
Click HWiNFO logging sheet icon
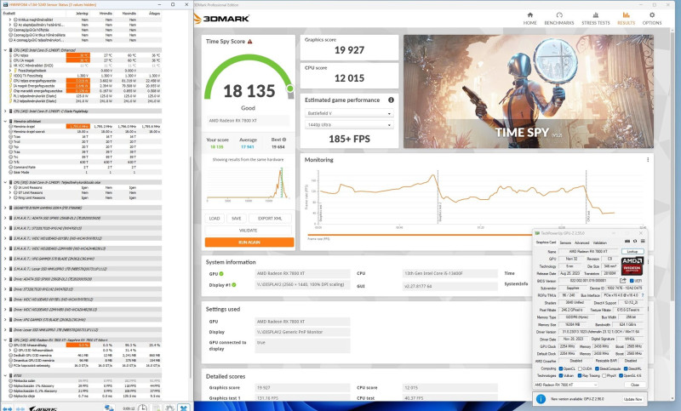tap(157, 408)
